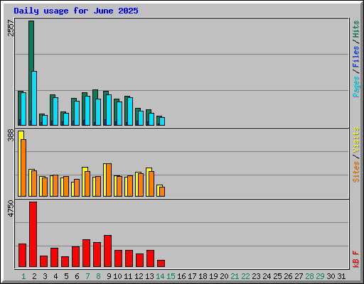Click day label 18 on the x-axis
This screenshot has height=284, width=364.
point(203,276)
